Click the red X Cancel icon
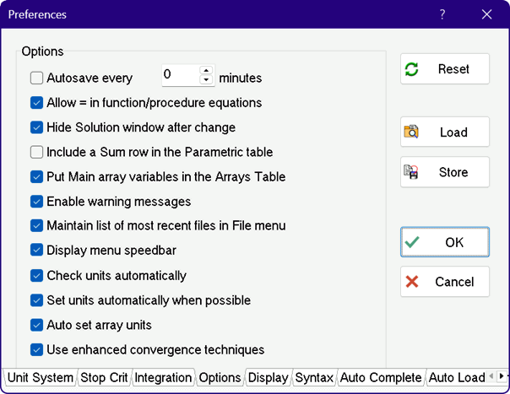This screenshot has width=510, height=394. click(x=412, y=282)
